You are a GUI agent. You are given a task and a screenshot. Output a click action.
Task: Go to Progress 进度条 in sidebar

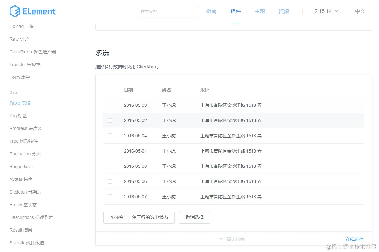[26, 128]
